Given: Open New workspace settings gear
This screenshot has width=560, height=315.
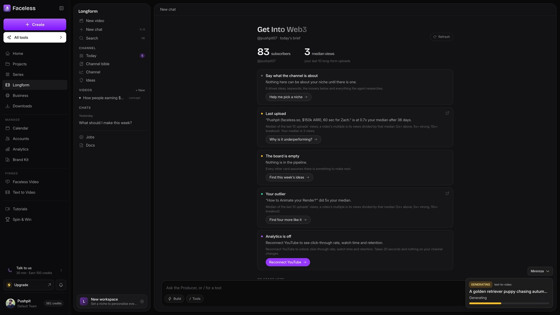Looking at the screenshot, I should pyautogui.click(x=142, y=301).
